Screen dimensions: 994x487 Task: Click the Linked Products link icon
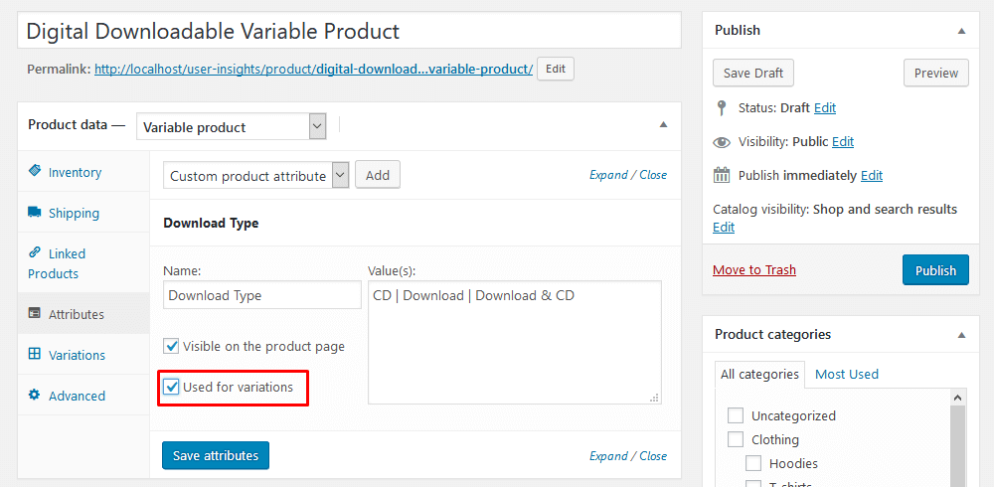click(35, 252)
